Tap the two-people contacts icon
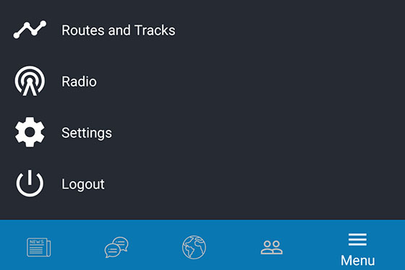The width and height of the screenshot is (405, 270). coord(272,248)
